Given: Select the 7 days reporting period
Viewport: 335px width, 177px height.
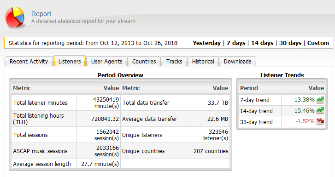Looking at the screenshot, I should (236, 43).
